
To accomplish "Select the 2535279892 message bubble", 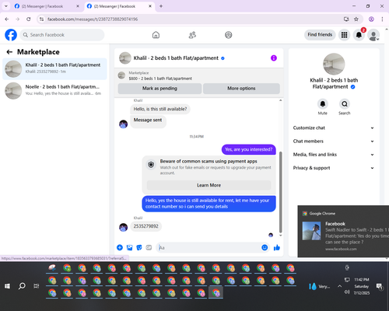I will click(x=146, y=226).
